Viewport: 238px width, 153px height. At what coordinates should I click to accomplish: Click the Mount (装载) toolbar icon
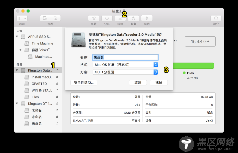tap(147, 18)
